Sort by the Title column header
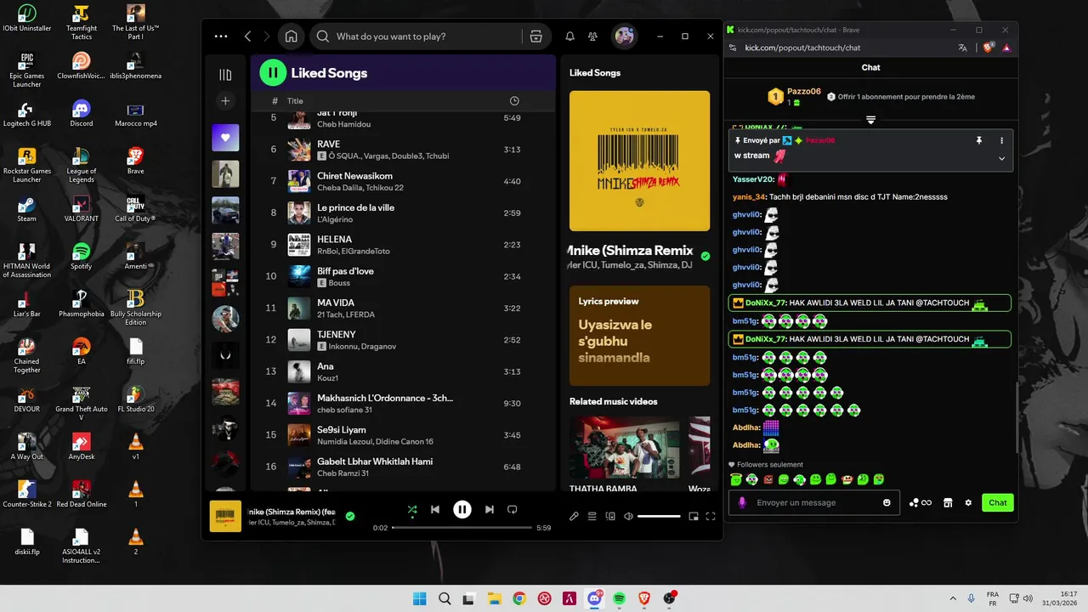The width and height of the screenshot is (1088, 612). point(295,101)
